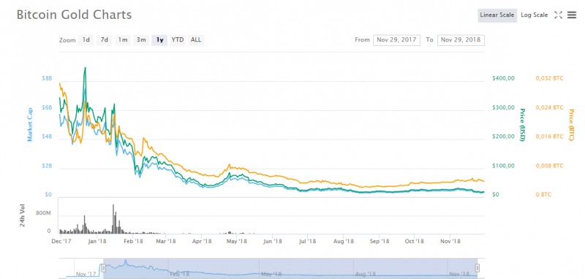
Task: Set zoom to 7d
Action: 105,39
